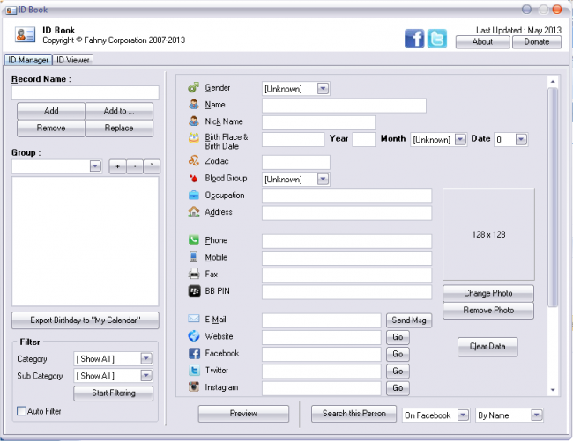Click the Donate button
The image size is (573, 441).
(537, 42)
